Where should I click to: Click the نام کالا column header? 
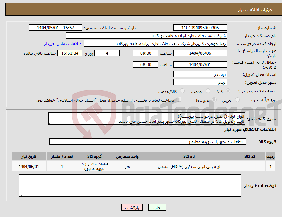189,156
